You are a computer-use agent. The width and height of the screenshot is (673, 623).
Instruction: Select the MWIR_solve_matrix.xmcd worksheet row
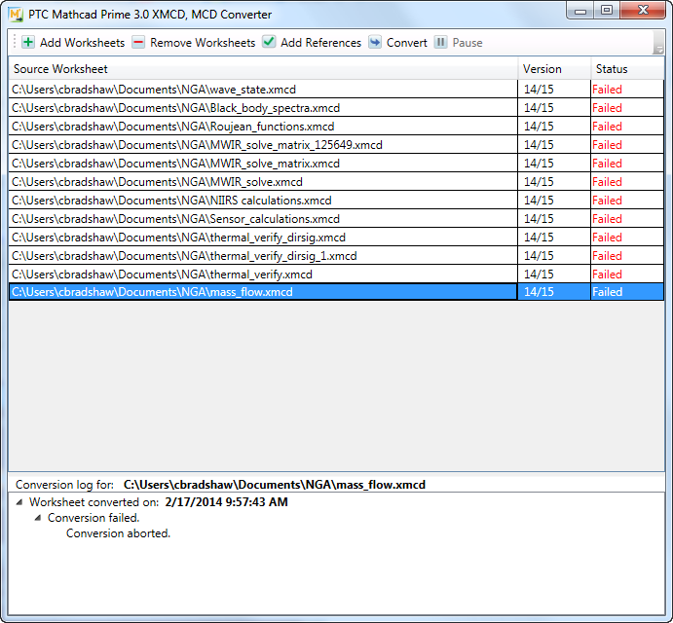(336, 163)
